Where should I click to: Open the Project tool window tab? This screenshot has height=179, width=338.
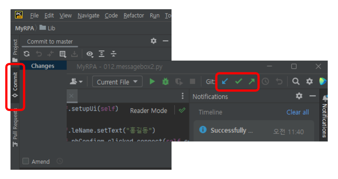pyautogui.click(x=15, y=51)
